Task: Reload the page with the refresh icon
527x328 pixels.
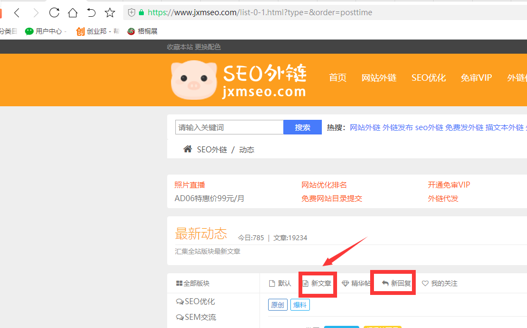Action: (54, 13)
